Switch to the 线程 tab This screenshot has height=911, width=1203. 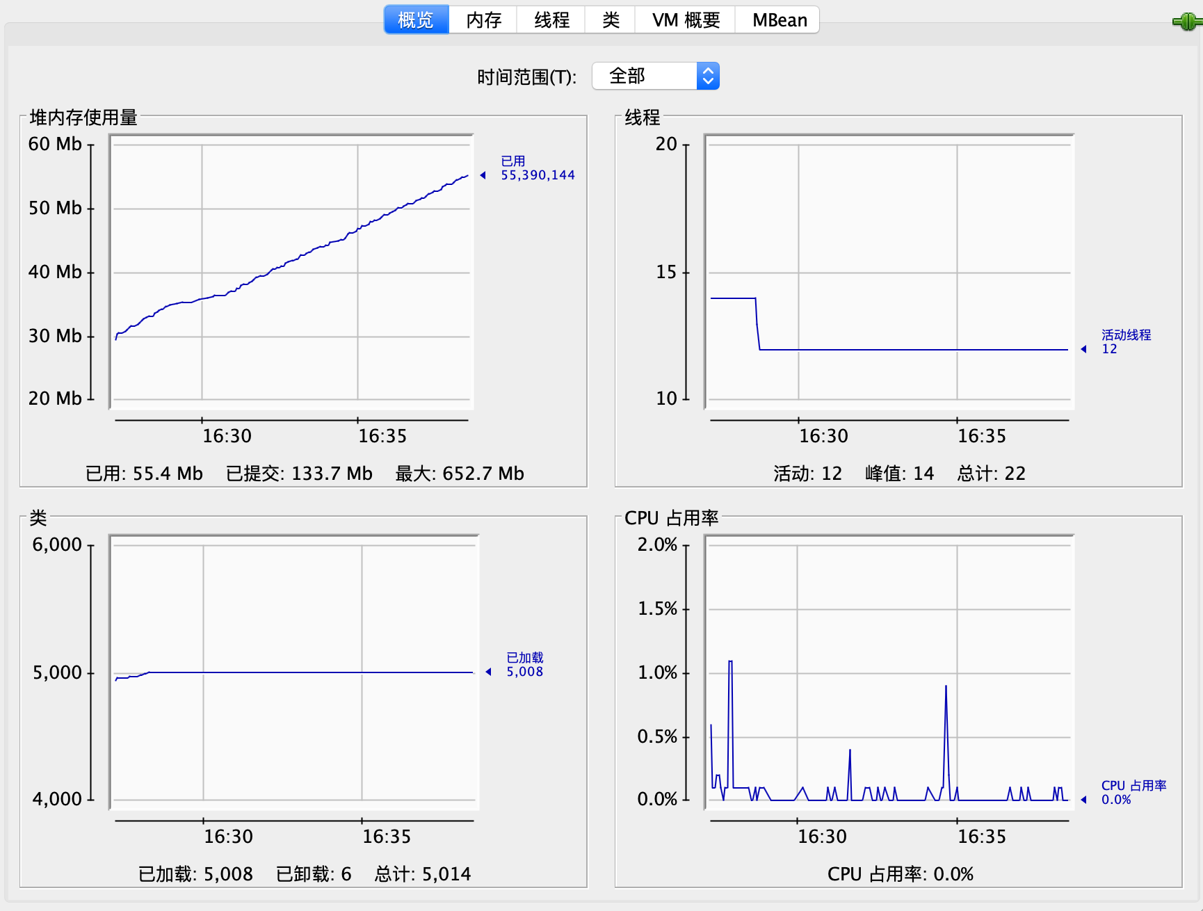[551, 20]
